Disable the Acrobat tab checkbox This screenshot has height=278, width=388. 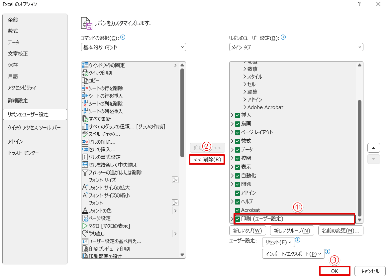coord(238,210)
